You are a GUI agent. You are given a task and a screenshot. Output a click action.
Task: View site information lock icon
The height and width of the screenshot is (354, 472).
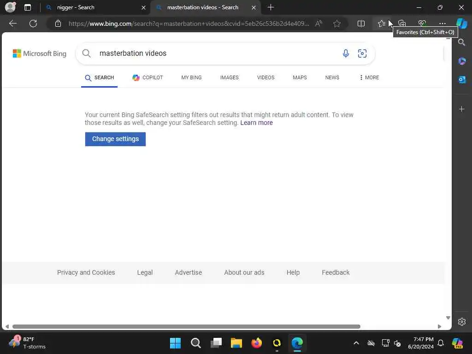tap(58, 24)
